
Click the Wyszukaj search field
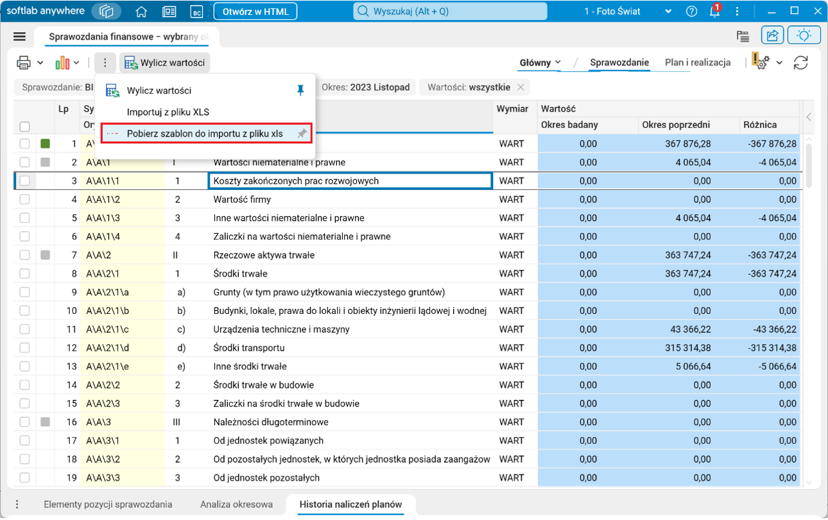(x=450, y=12)
